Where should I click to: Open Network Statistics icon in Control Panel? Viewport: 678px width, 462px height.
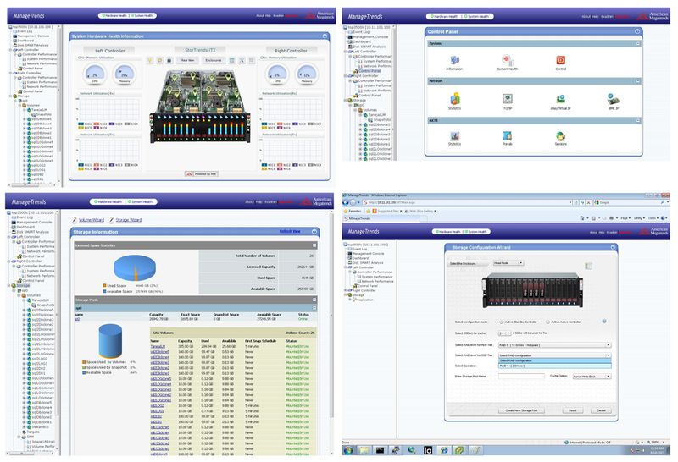[454, 99]
